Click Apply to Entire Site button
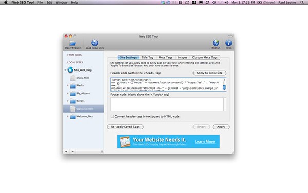 pos(209,73)
